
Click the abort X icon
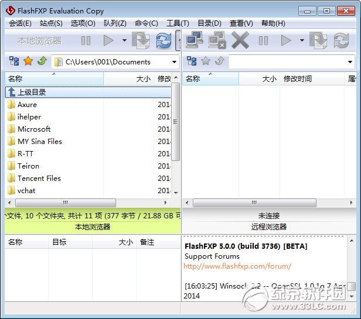[x=240, y=40]
